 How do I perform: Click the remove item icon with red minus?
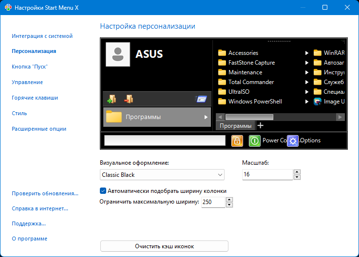129,99
